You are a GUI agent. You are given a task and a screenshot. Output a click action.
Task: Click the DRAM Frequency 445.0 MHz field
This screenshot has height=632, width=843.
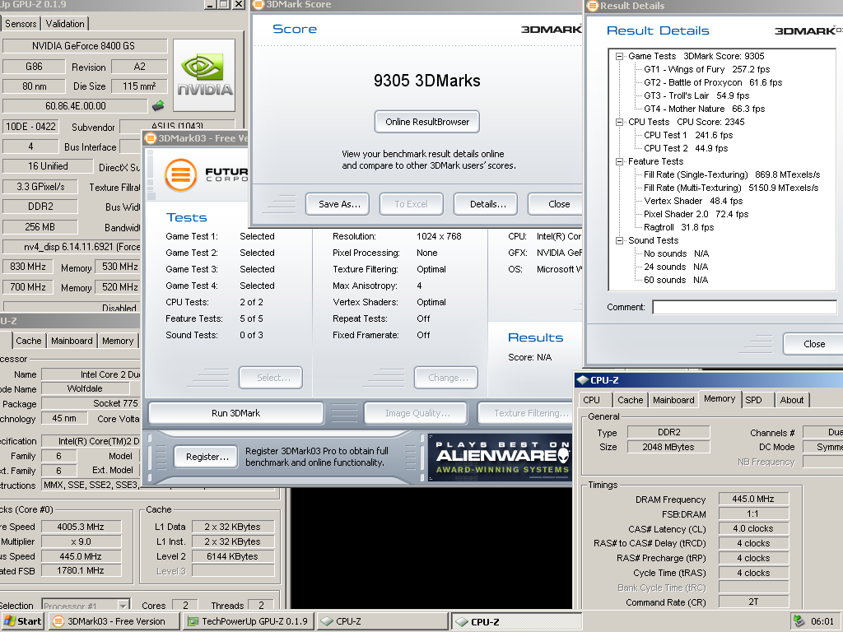pyautogui.click(x=752, y=500)
